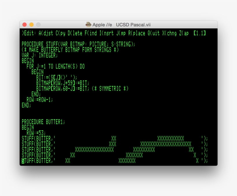Click the green zoom traffic light button

click(38, 25)
